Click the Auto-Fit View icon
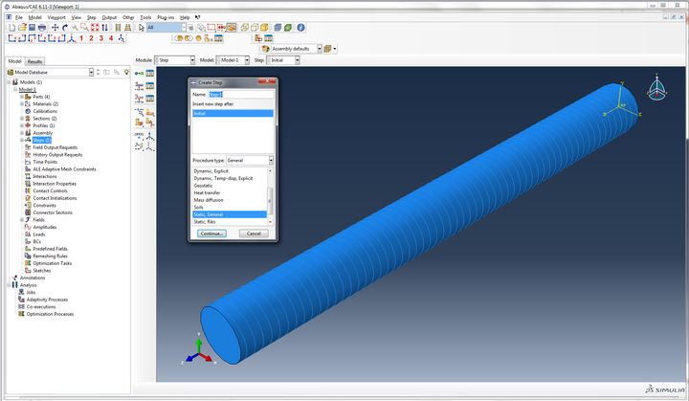Viewport: 689px width, 401px height. pos(95,27)
